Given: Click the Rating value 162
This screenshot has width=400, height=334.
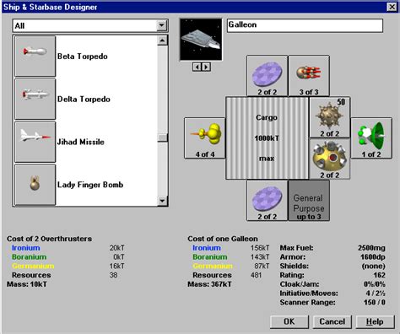Looking at the screenshot, I should coord(380,275).
